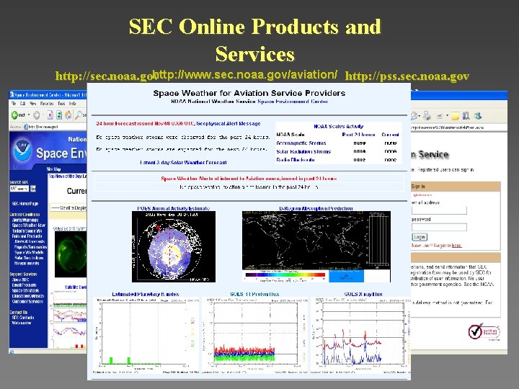
Task: Open Email Products sidebar link
Action: tap(25, 285)
